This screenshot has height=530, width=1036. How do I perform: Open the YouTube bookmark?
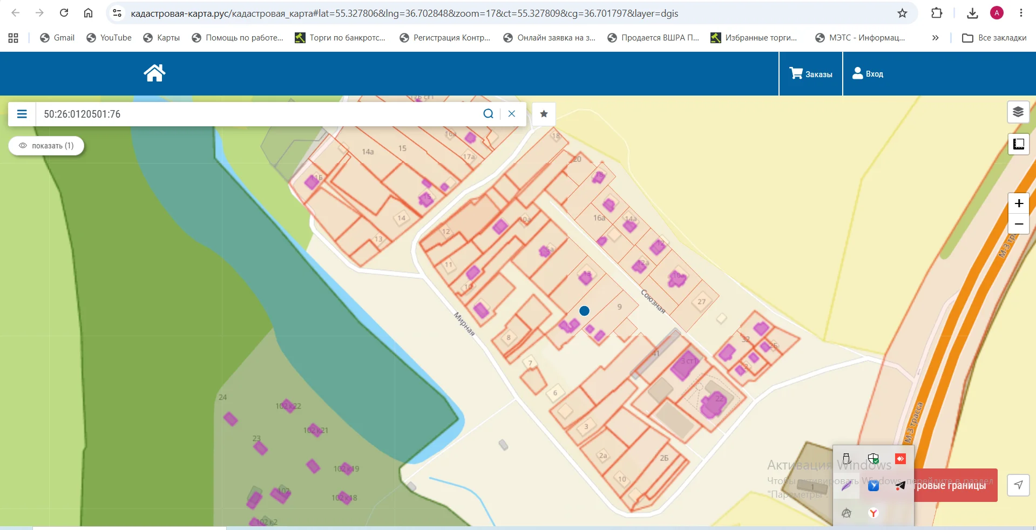click(x=109, y=38)
